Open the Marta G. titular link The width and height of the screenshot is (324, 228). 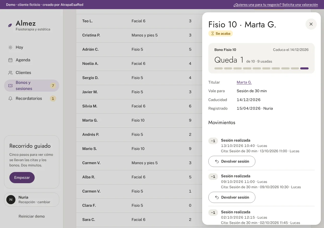[244, 82]
